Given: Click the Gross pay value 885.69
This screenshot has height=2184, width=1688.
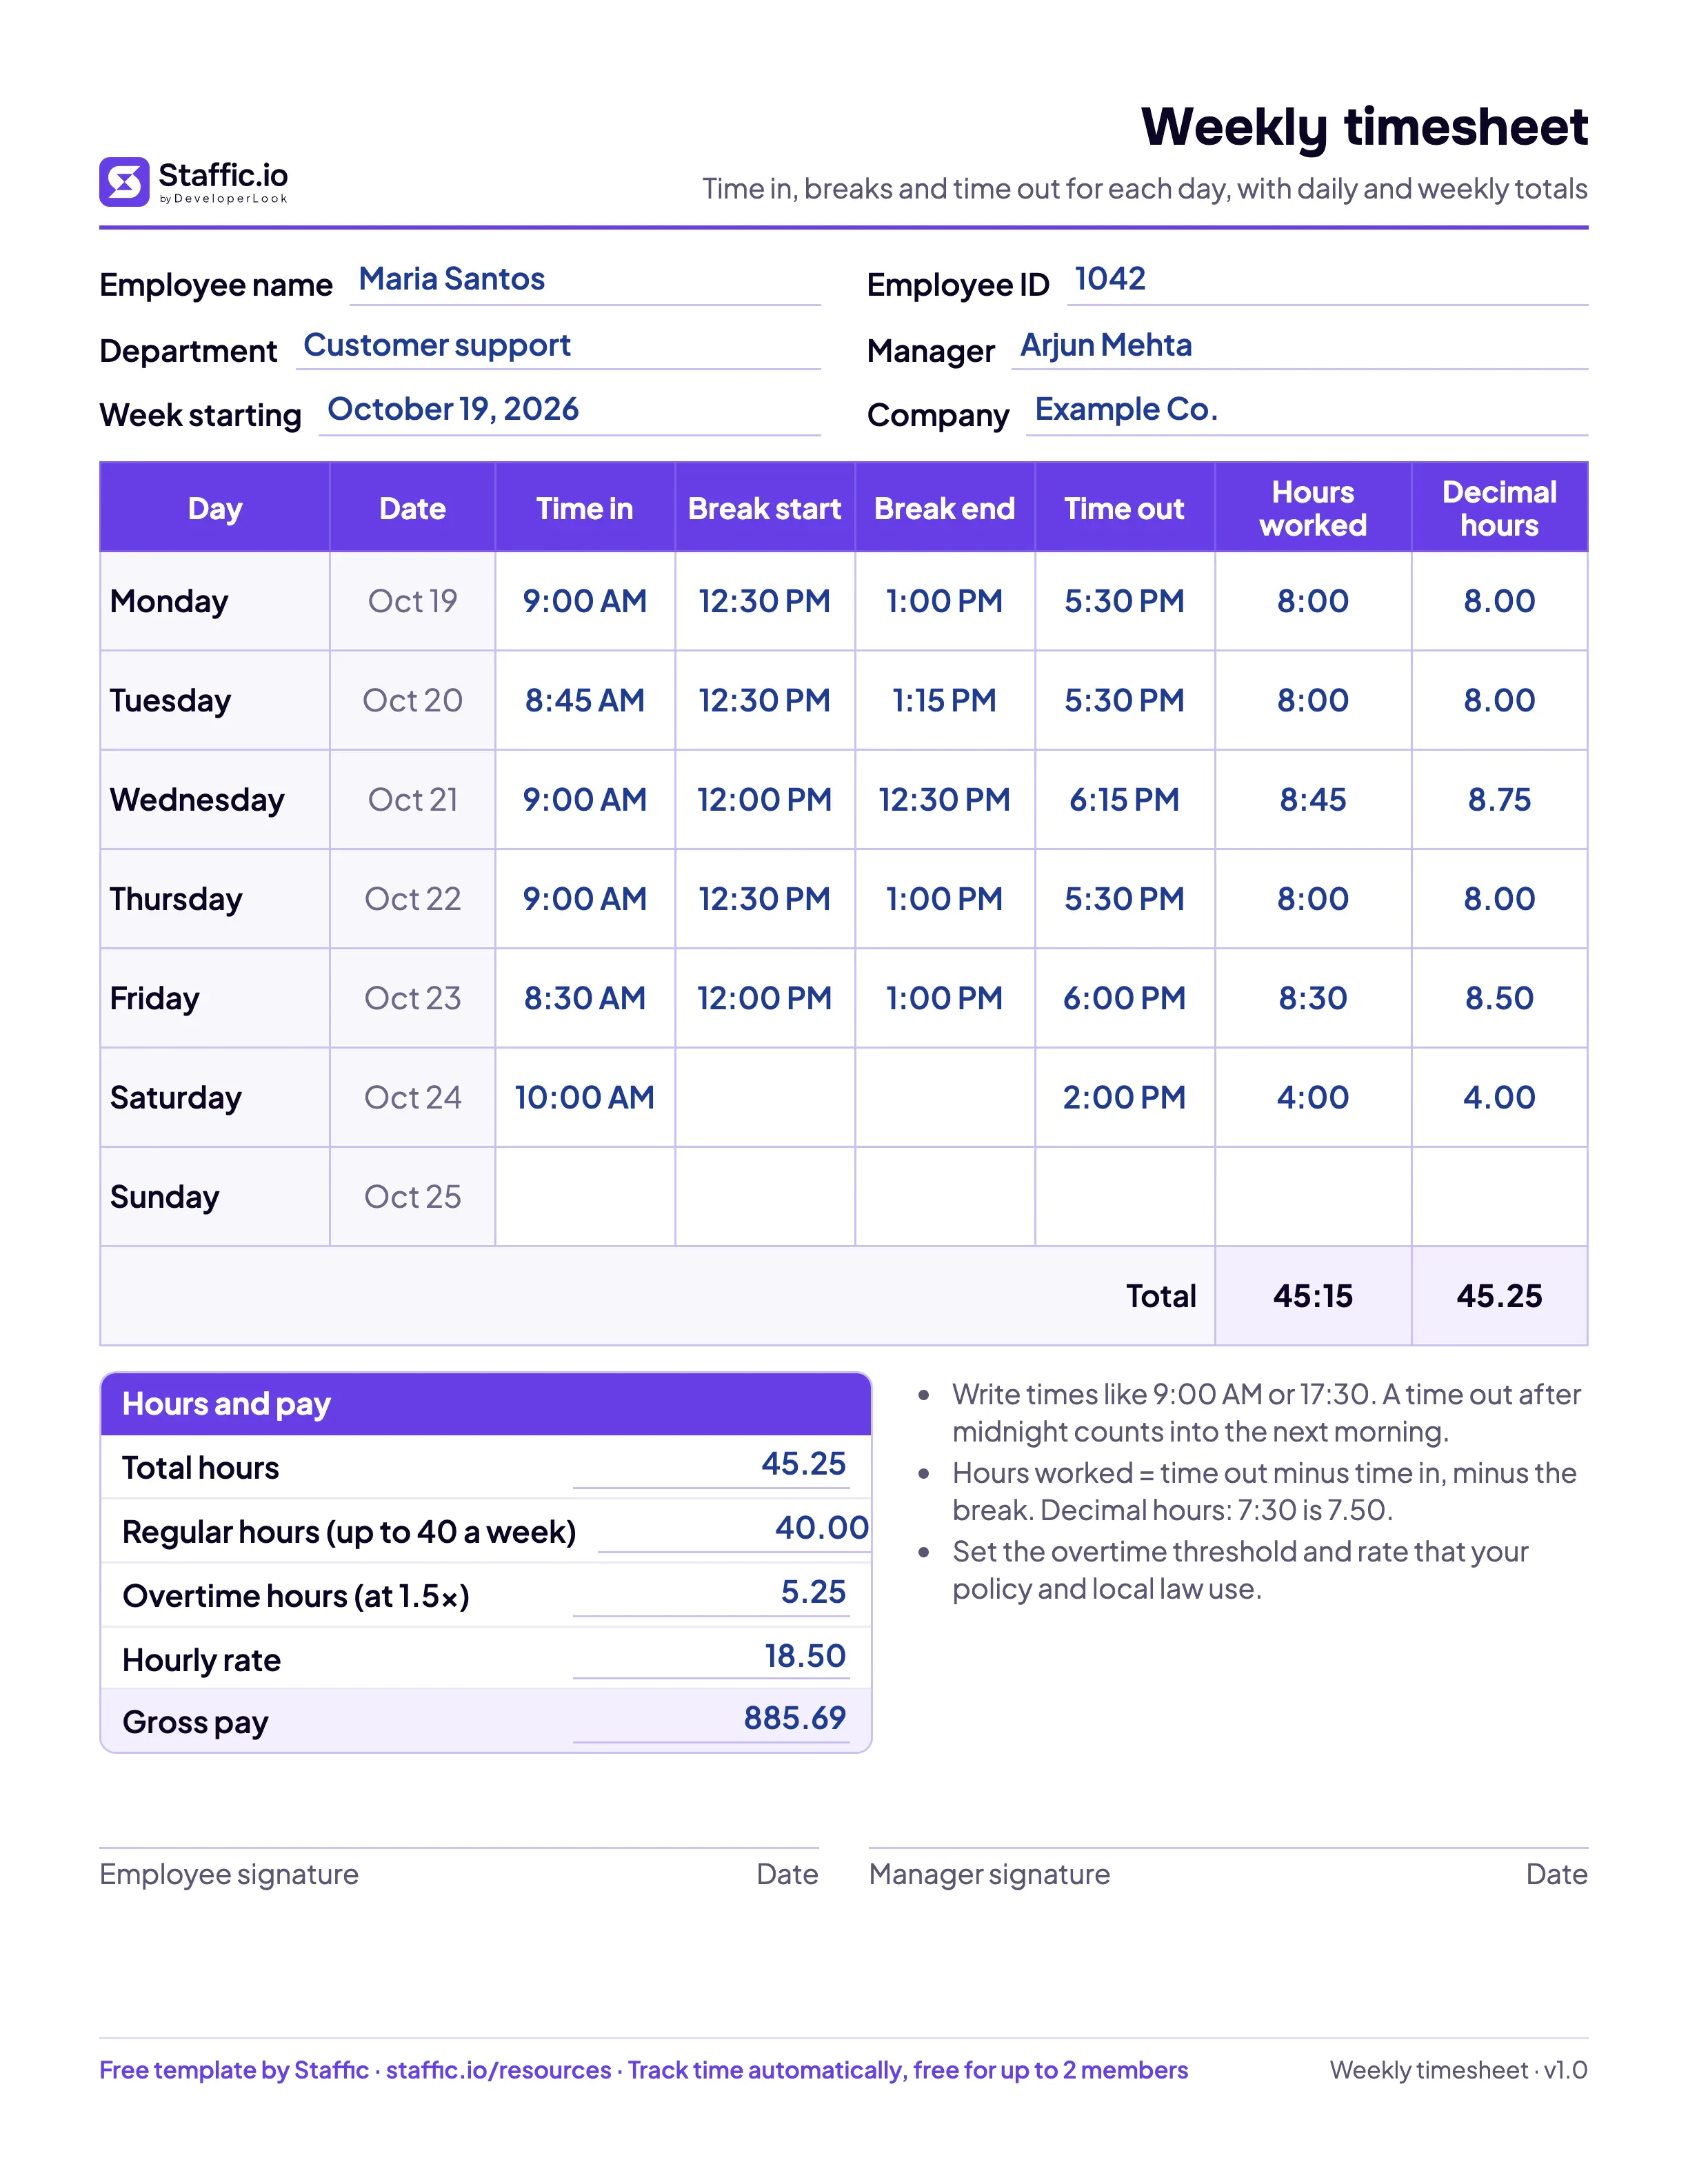Looking at the screenshot, I should coord(795,1718).
